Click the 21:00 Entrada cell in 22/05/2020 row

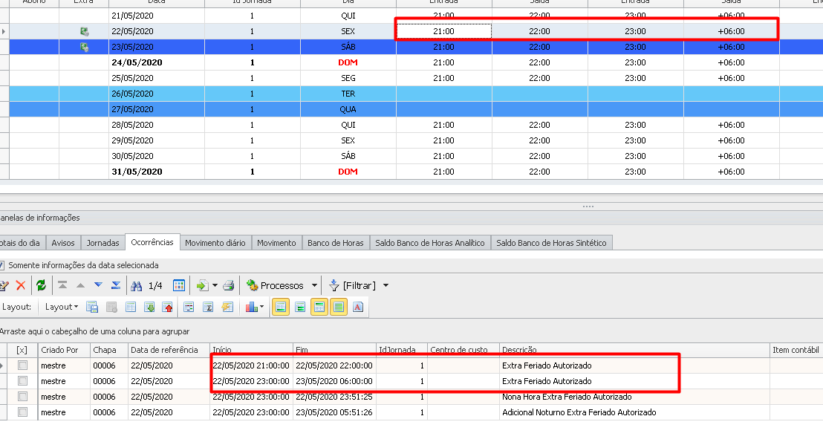[443, 31]
